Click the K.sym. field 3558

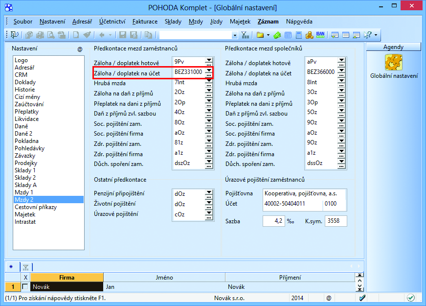tap(336, 221)
